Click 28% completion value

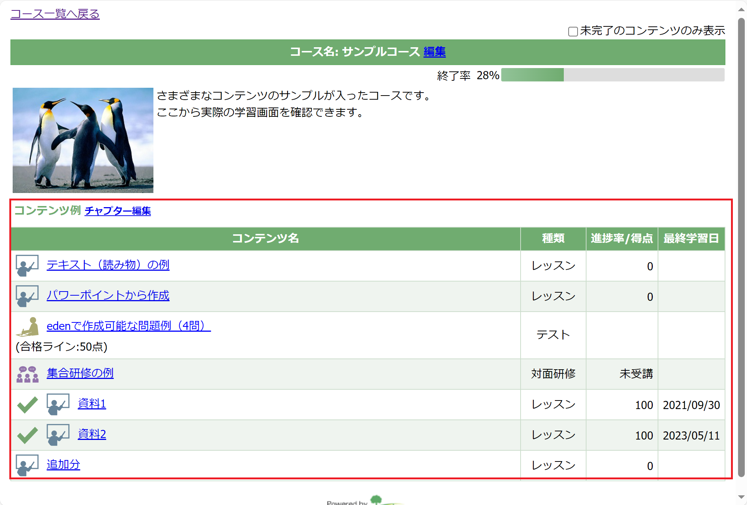(488, 75)
